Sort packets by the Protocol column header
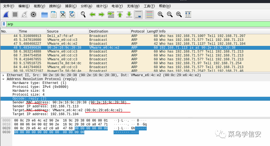The height and width of the screenshot is (146, 270). [x=138, y=31]
